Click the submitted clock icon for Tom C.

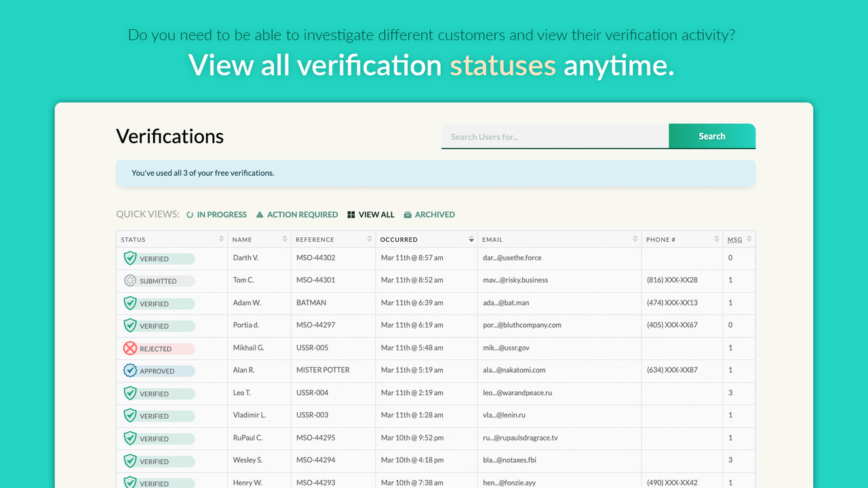(x=130, y=281)
